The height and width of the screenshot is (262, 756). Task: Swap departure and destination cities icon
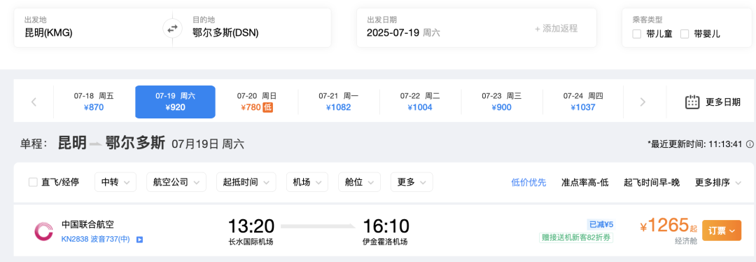point(172,29)
